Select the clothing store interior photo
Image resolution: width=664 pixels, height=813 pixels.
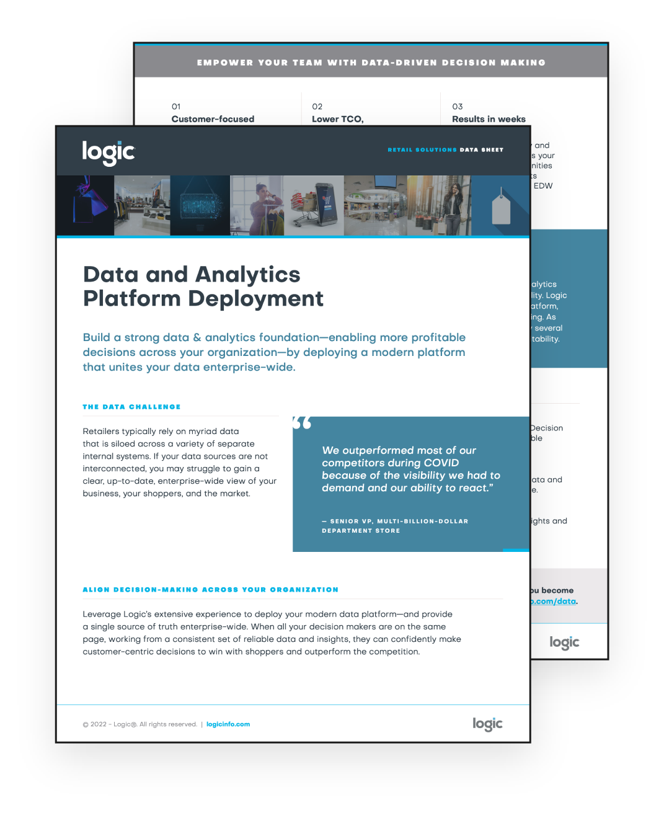pyautogui.click(x=141, y=205)
